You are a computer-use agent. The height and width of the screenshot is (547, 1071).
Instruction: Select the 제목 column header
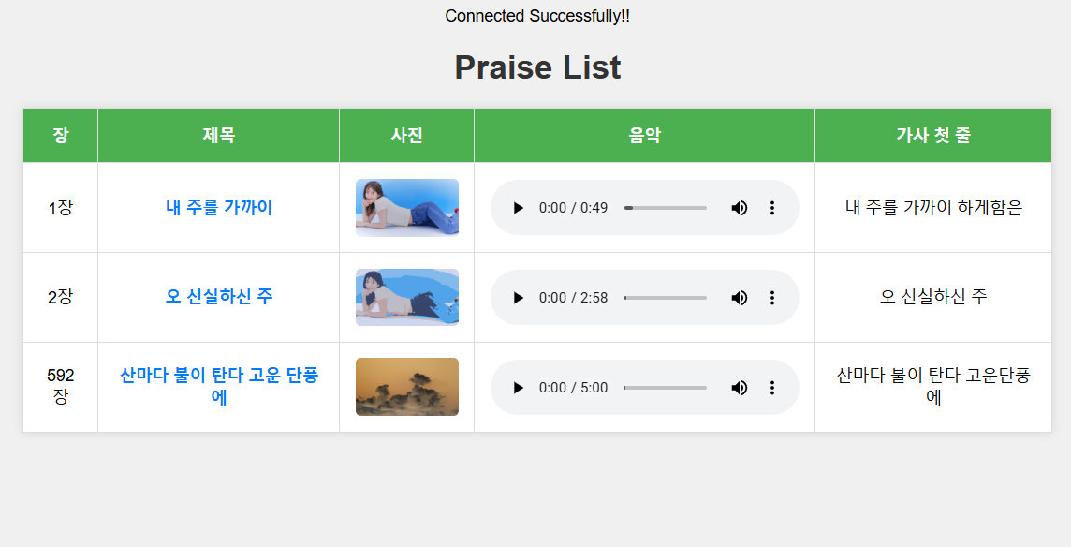coord(217,135)
